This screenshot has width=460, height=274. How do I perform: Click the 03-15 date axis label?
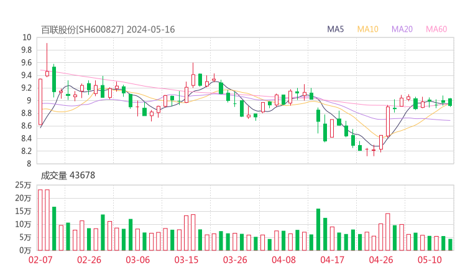click(186, 260)
